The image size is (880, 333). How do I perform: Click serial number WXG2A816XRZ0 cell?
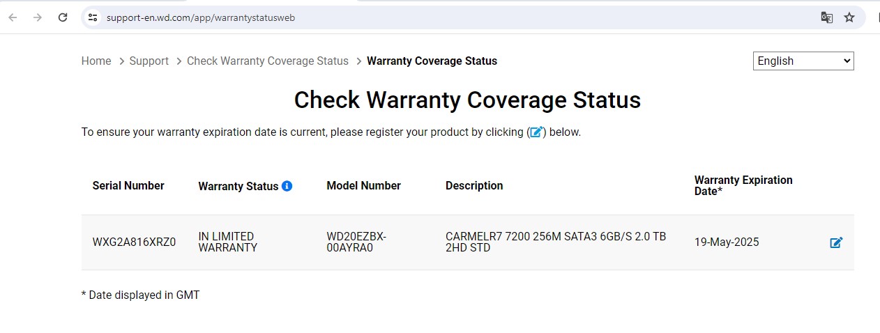point(134,242)
